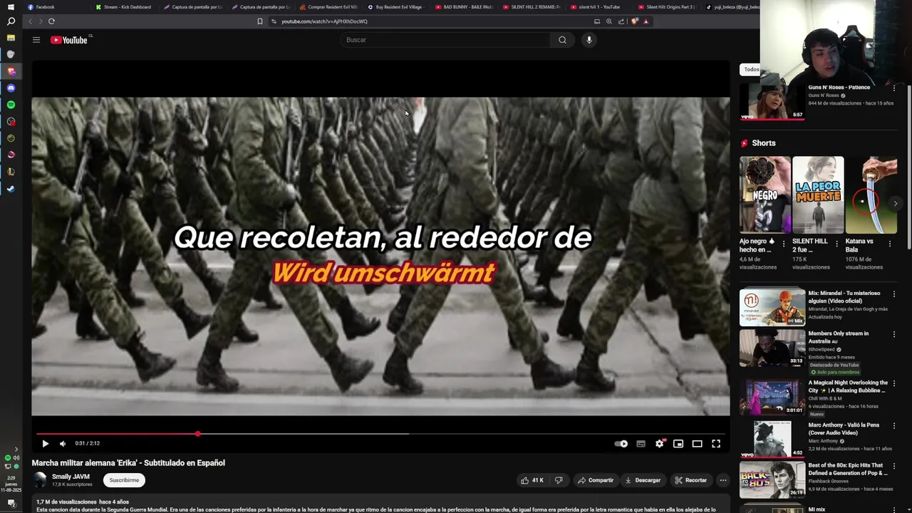Open options for the Ajo negro short

coord(784,244)
